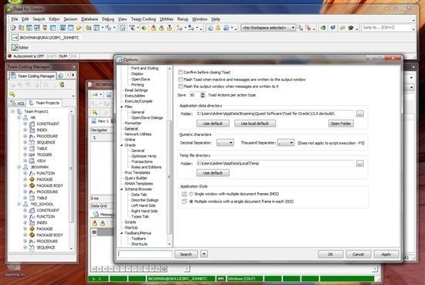Viewport: 425px width, 285px height.
Task: Open the Team Coding menu
Action: [x=144, y=19]
